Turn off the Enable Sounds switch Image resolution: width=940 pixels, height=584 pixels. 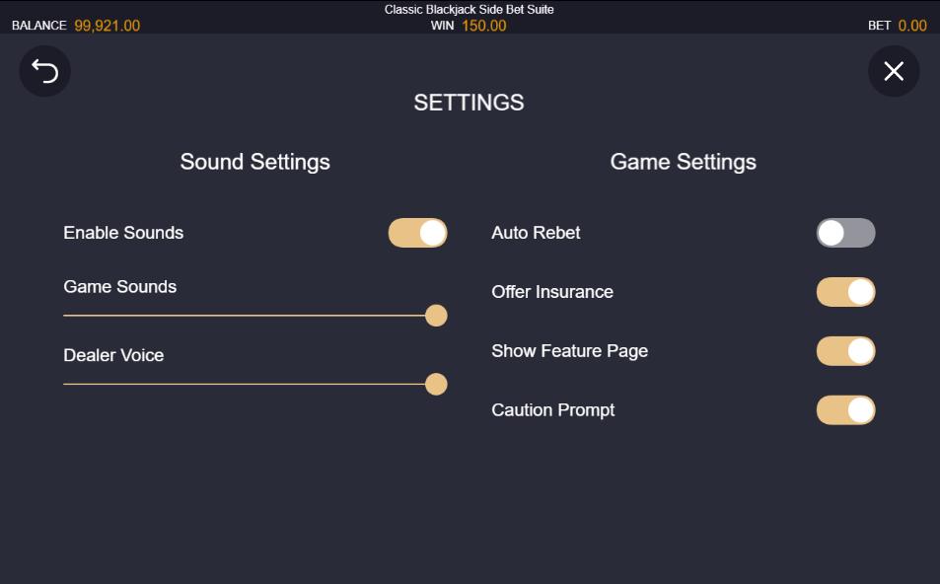tap(418, 233)
